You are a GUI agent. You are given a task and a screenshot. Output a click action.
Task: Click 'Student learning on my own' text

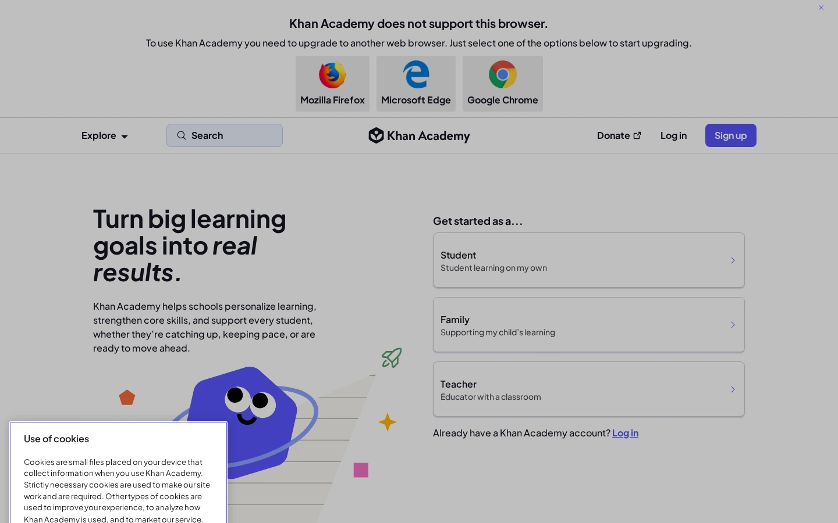[x=493, y=268]
